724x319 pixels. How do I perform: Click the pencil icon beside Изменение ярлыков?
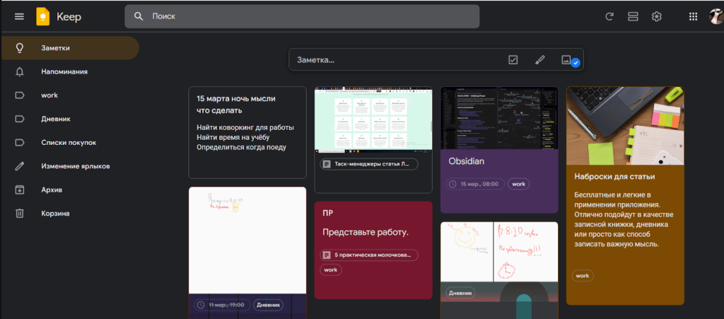coord(19,166)
